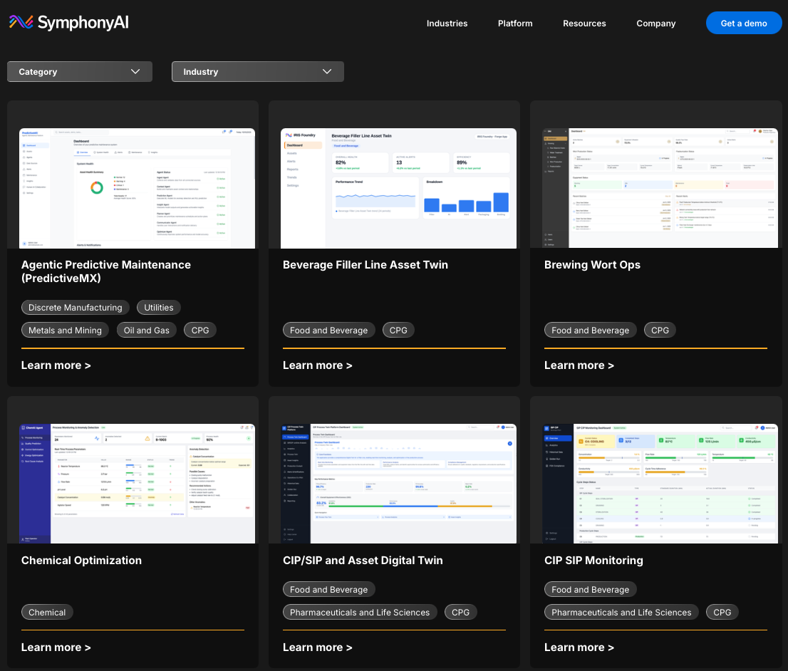The image size is (788, 671).
Task: Select CPG tag on CIP/SIP Digital Twin card
Action: click(460, 612)
